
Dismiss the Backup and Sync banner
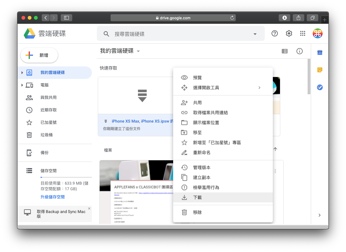[89, 208]
